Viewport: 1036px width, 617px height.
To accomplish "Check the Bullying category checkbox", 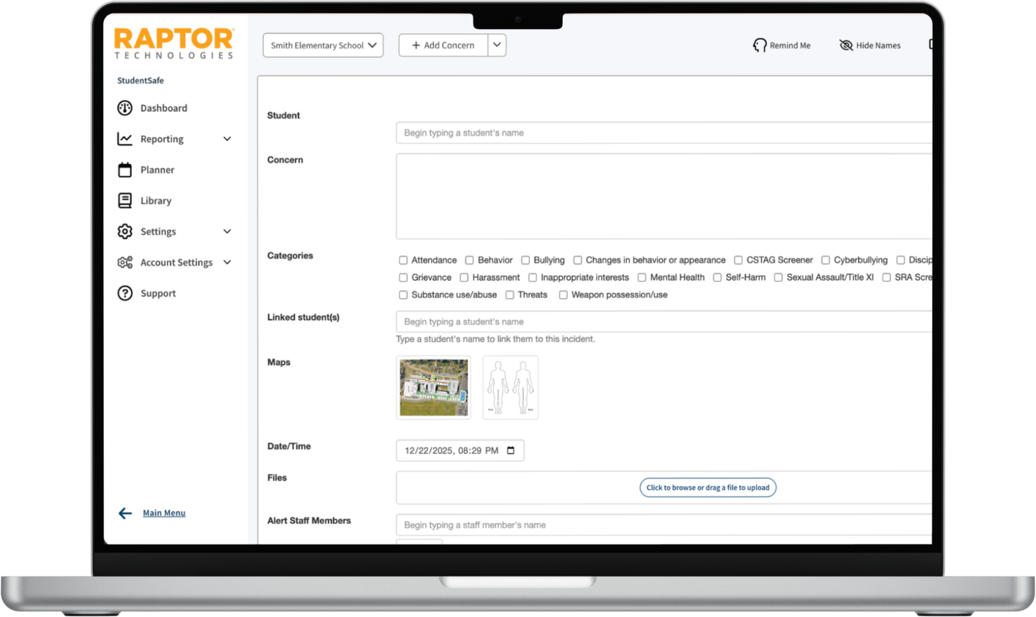I will click(x=526, y=260).
